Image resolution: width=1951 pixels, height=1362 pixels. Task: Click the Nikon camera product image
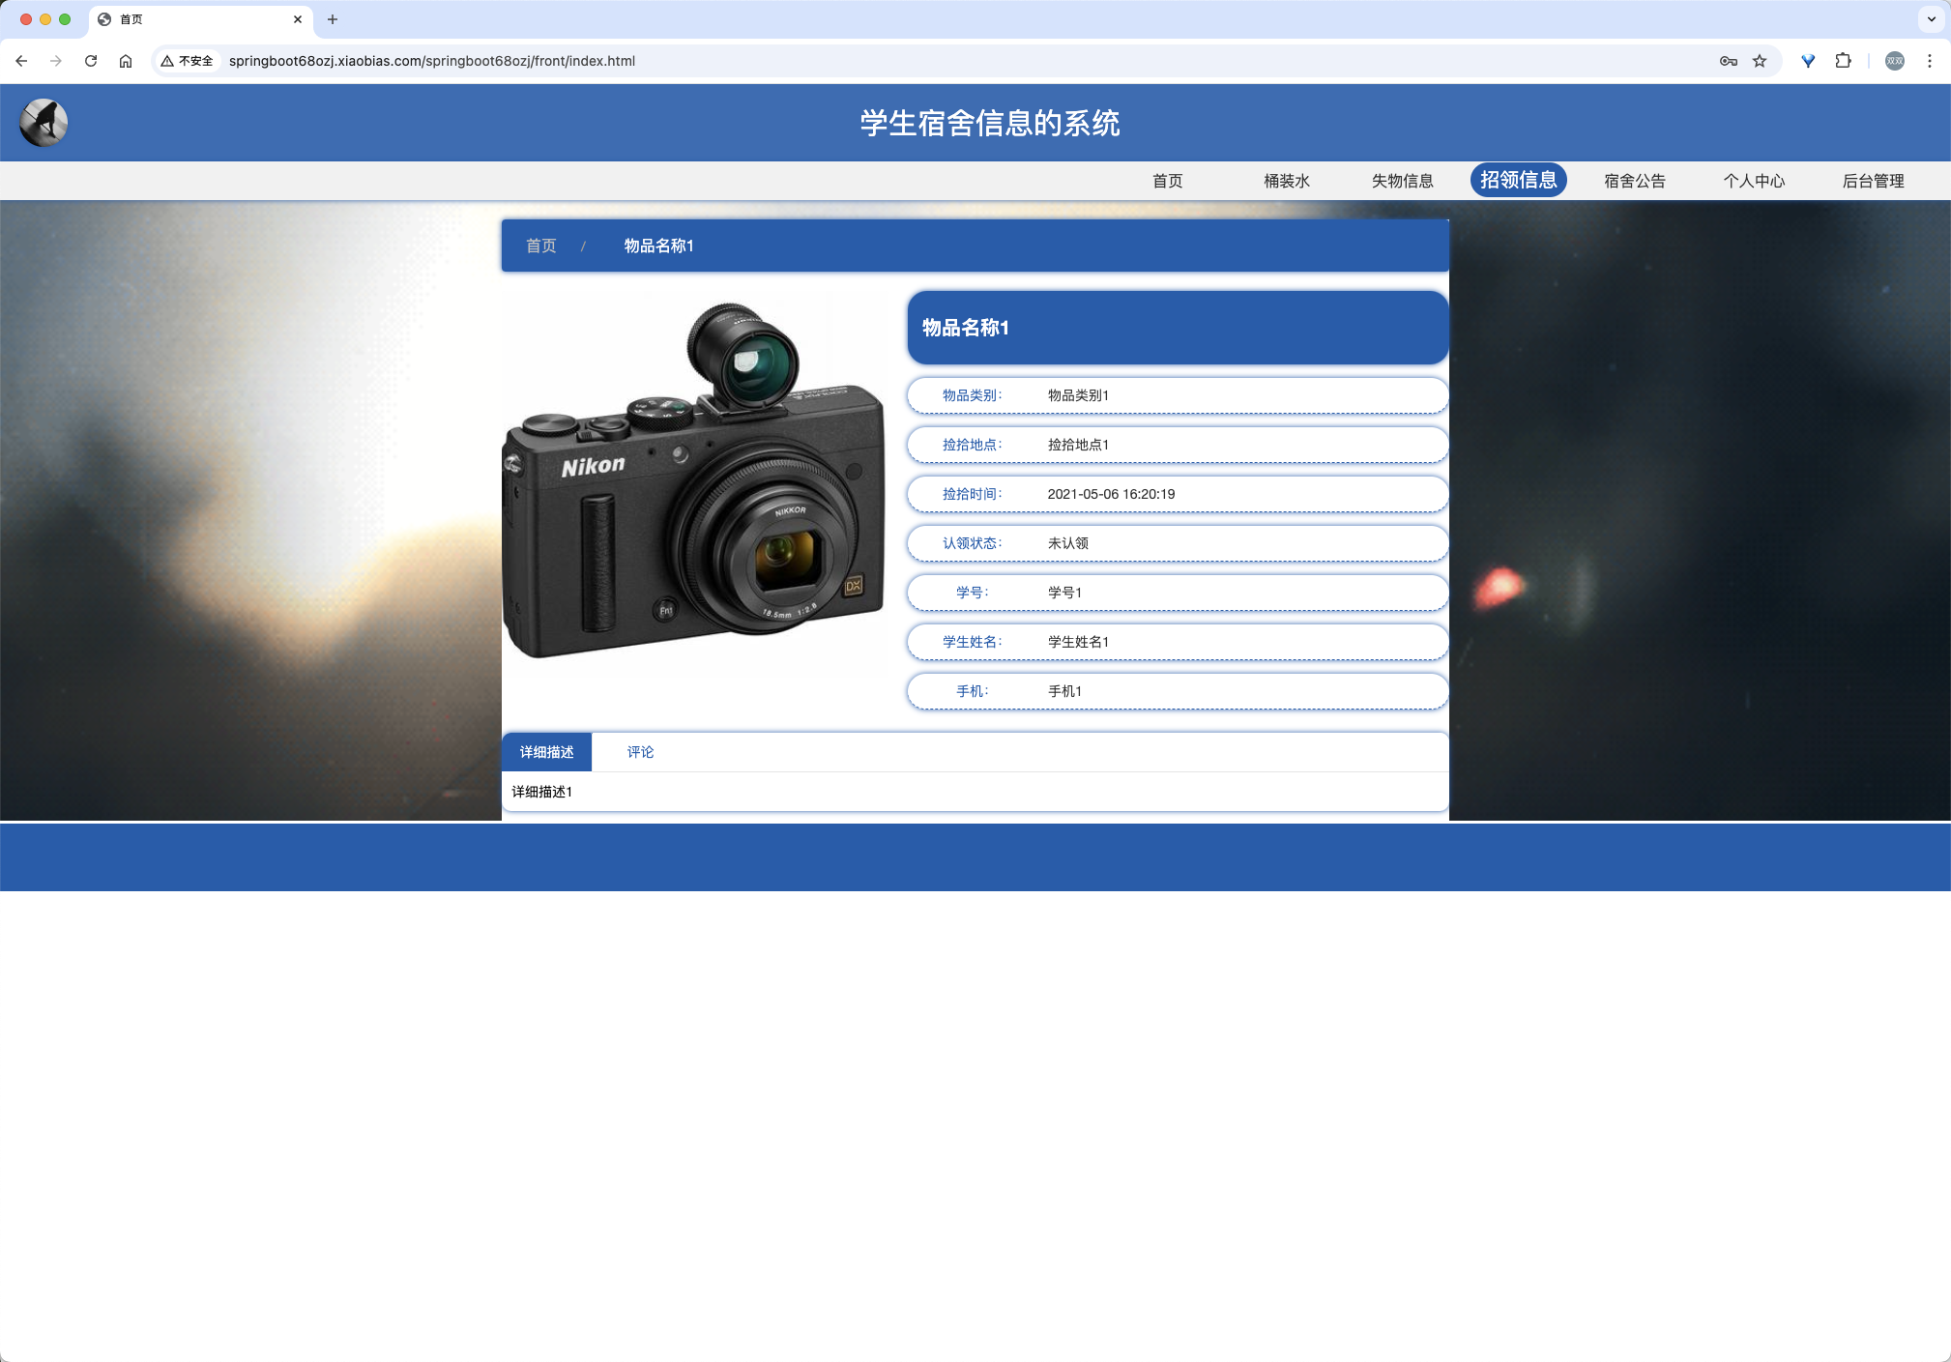[x=694, y=482]
